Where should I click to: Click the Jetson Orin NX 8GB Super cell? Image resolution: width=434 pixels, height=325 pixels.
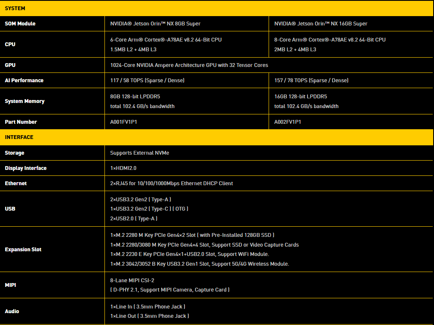point(155,24)
